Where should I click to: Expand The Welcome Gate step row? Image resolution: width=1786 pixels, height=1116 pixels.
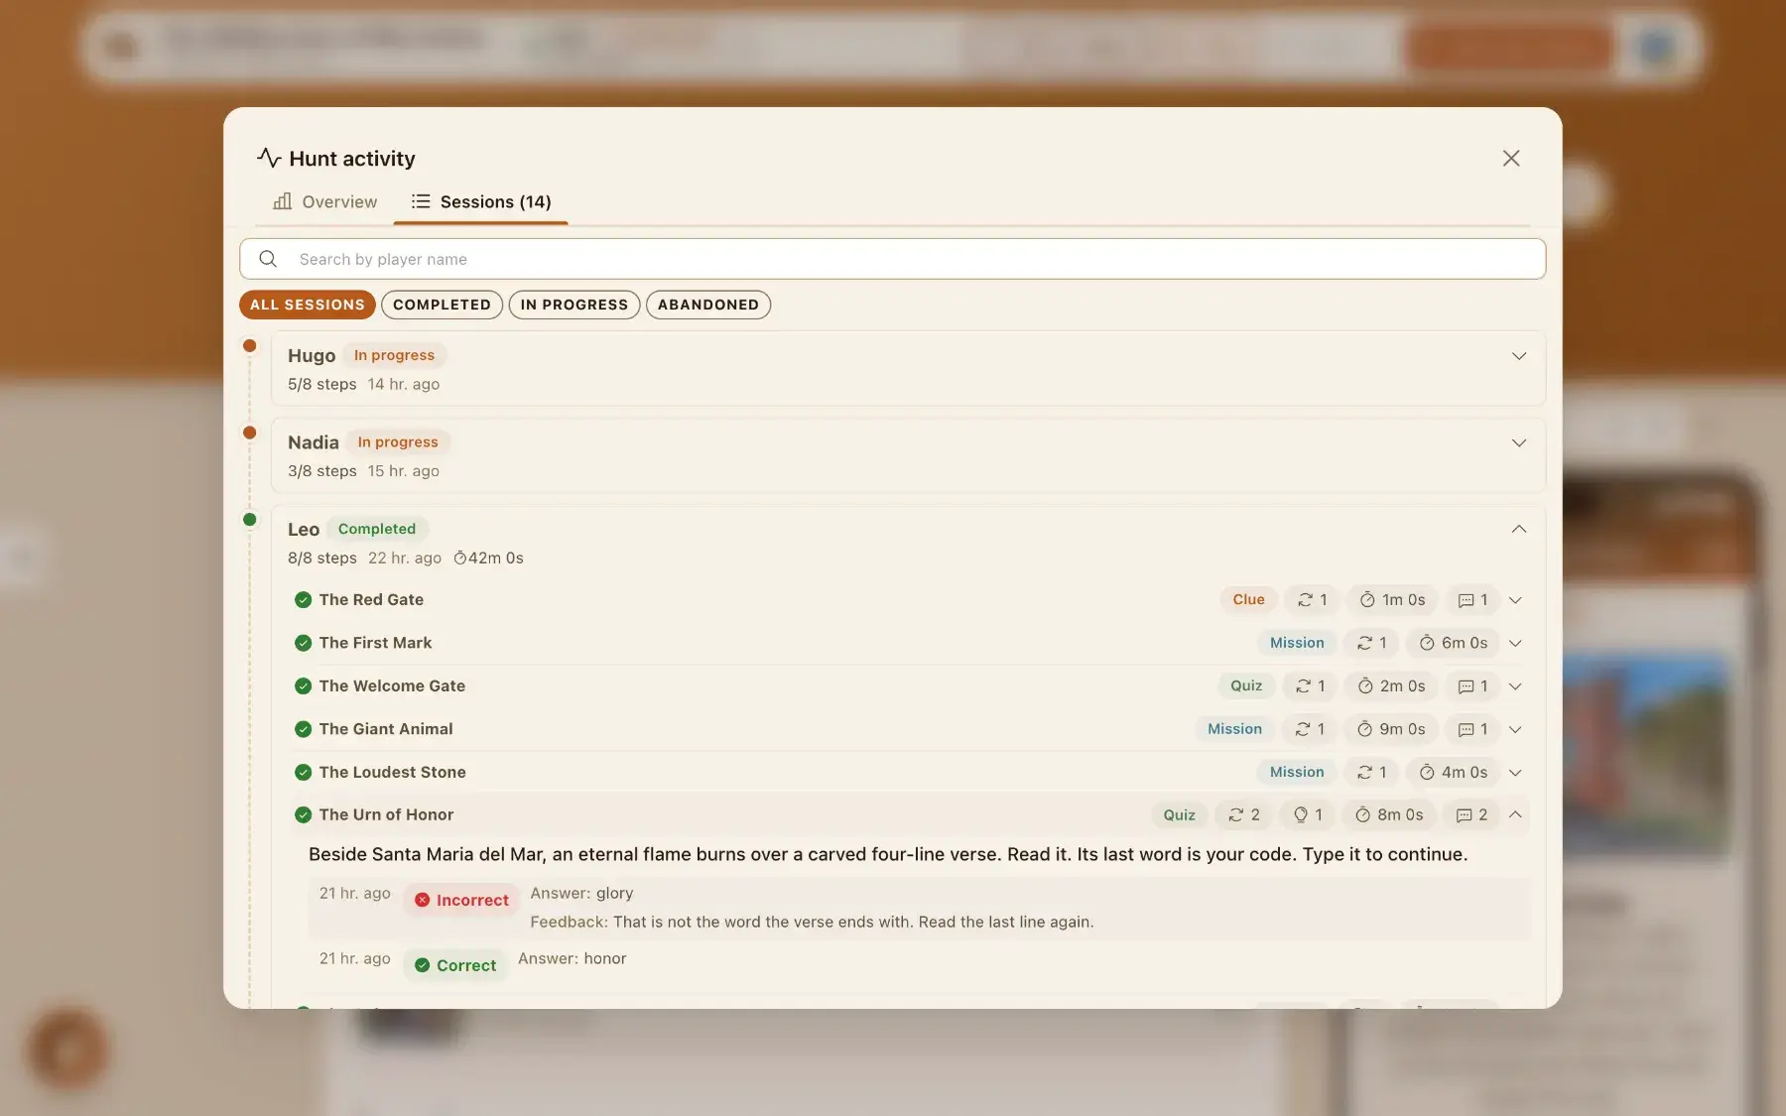(1515, 686)
